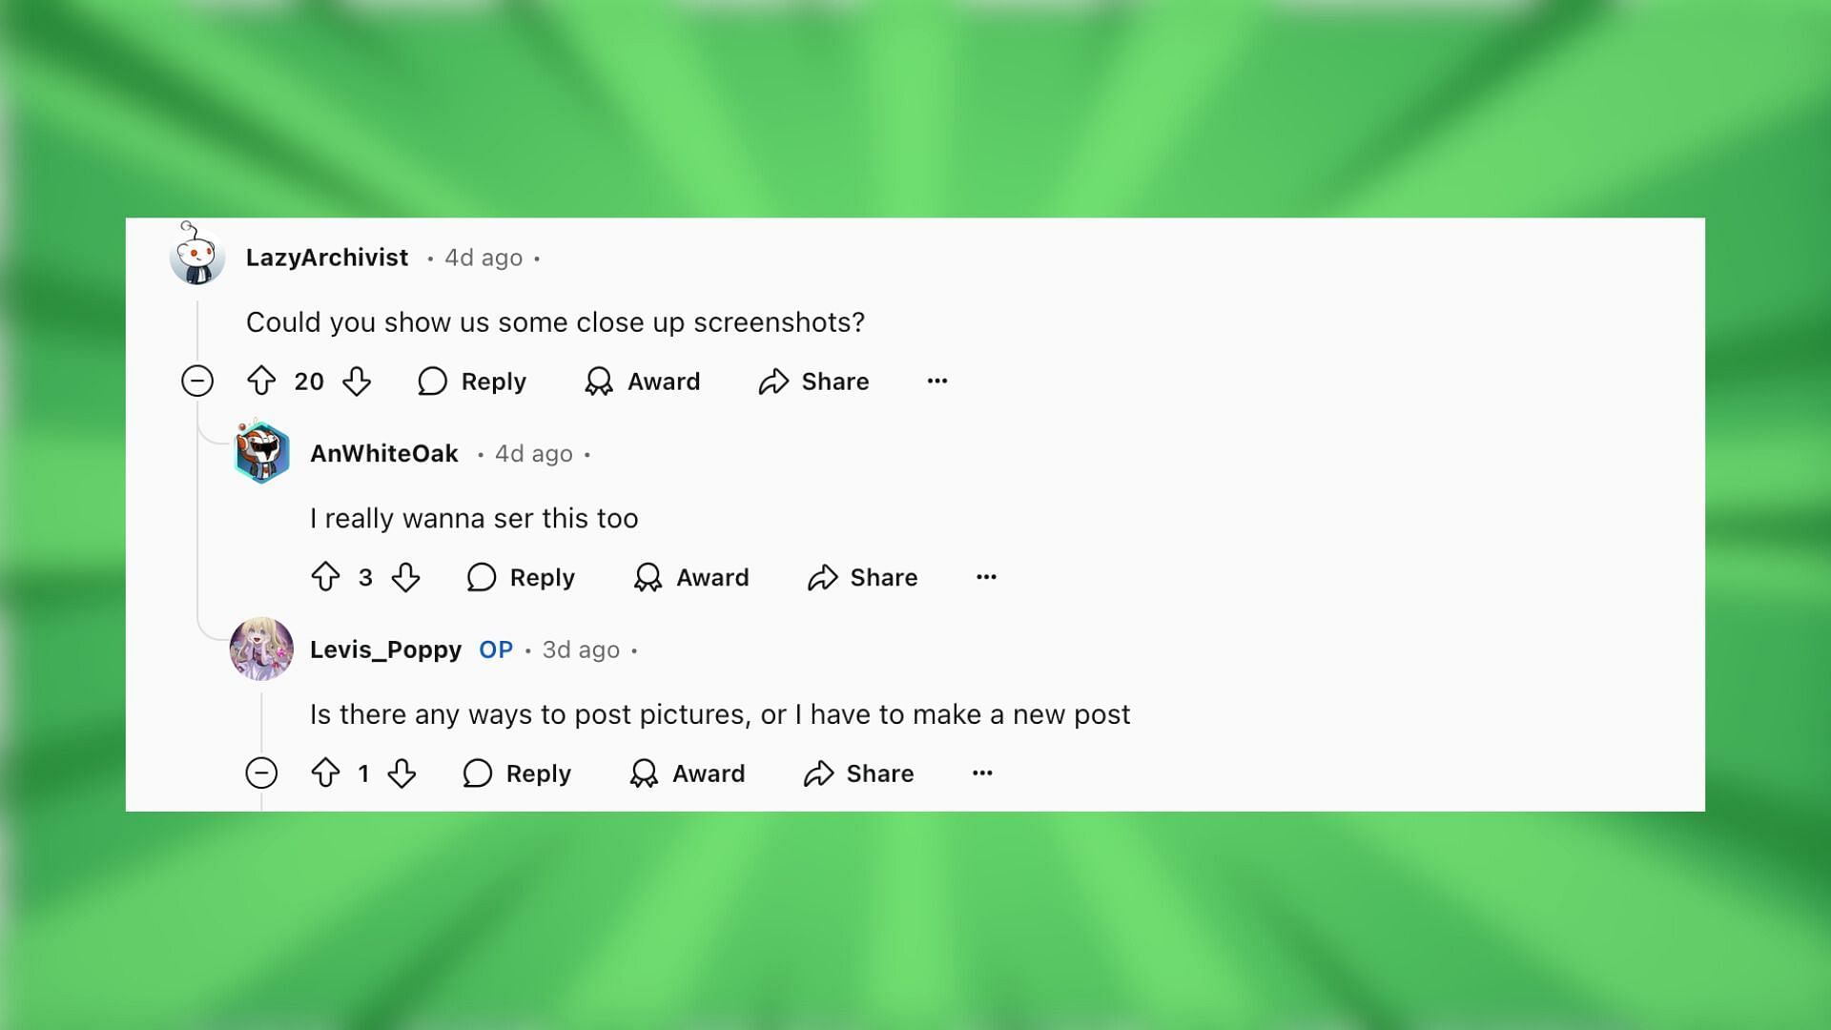Click the Levis_Poppy OP username link
1831x1030 pixels.
click(x=385, y=648)
